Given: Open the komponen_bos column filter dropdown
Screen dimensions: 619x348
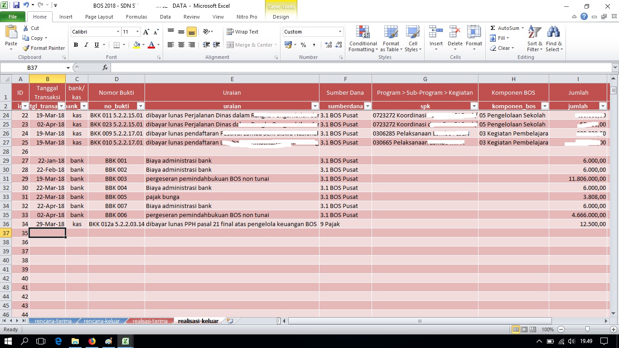Looking at the screenshot, I should pos(545,106).
